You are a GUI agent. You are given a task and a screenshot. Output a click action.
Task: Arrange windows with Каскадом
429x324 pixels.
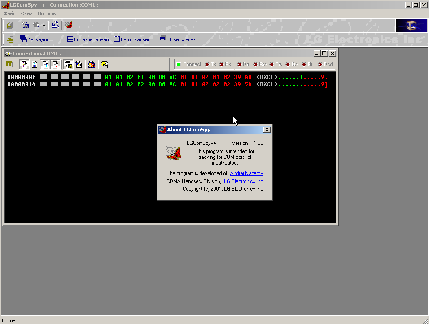[35, 39]
